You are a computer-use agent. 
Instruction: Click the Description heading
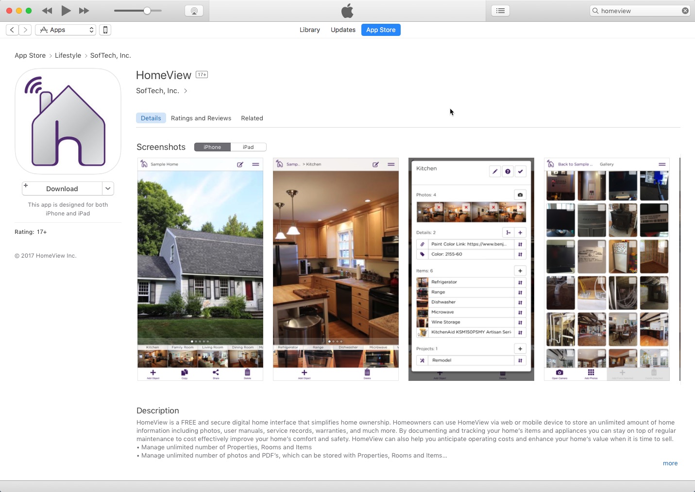tap(158, 411)
